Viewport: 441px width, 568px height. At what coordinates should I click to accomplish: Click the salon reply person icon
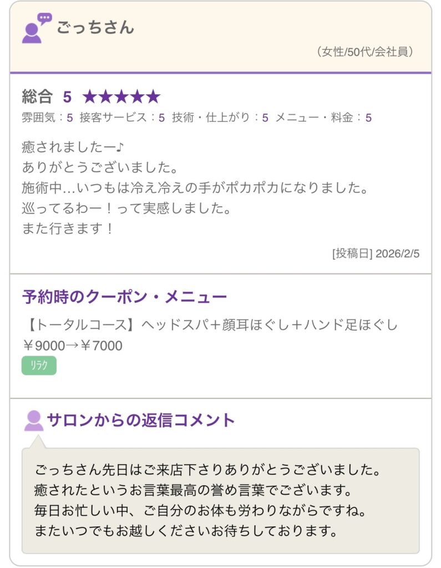pyautogui.click(x=33, y=420)
